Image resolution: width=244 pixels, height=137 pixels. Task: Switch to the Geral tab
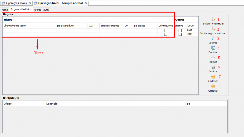pos(5,9)
